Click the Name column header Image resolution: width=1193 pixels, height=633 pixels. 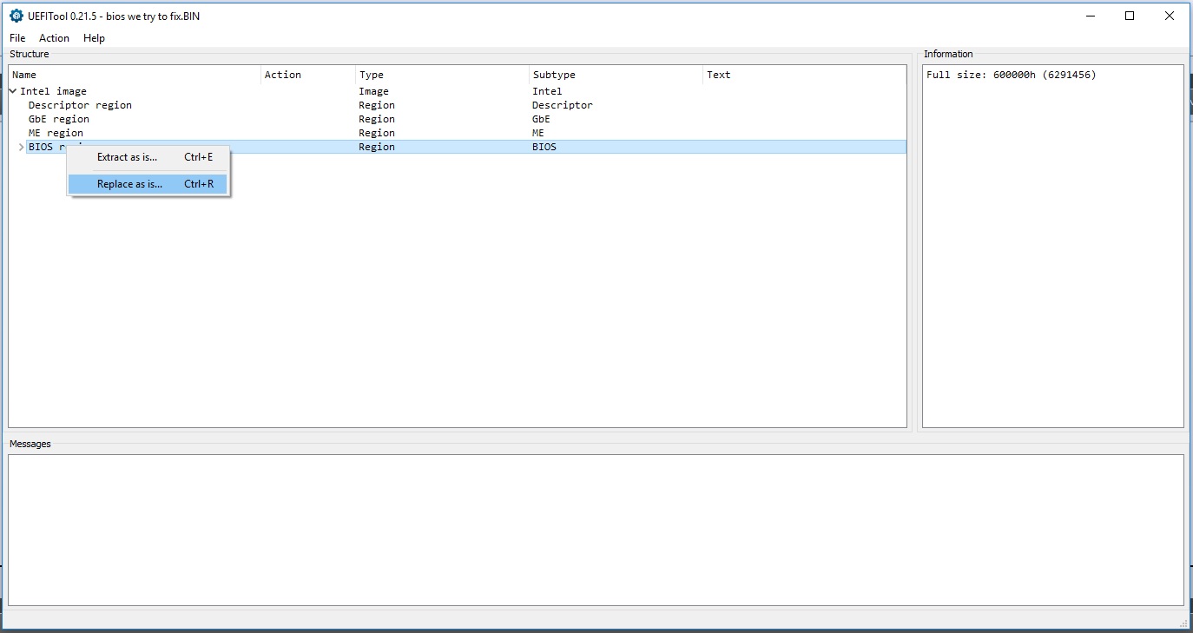135,75
